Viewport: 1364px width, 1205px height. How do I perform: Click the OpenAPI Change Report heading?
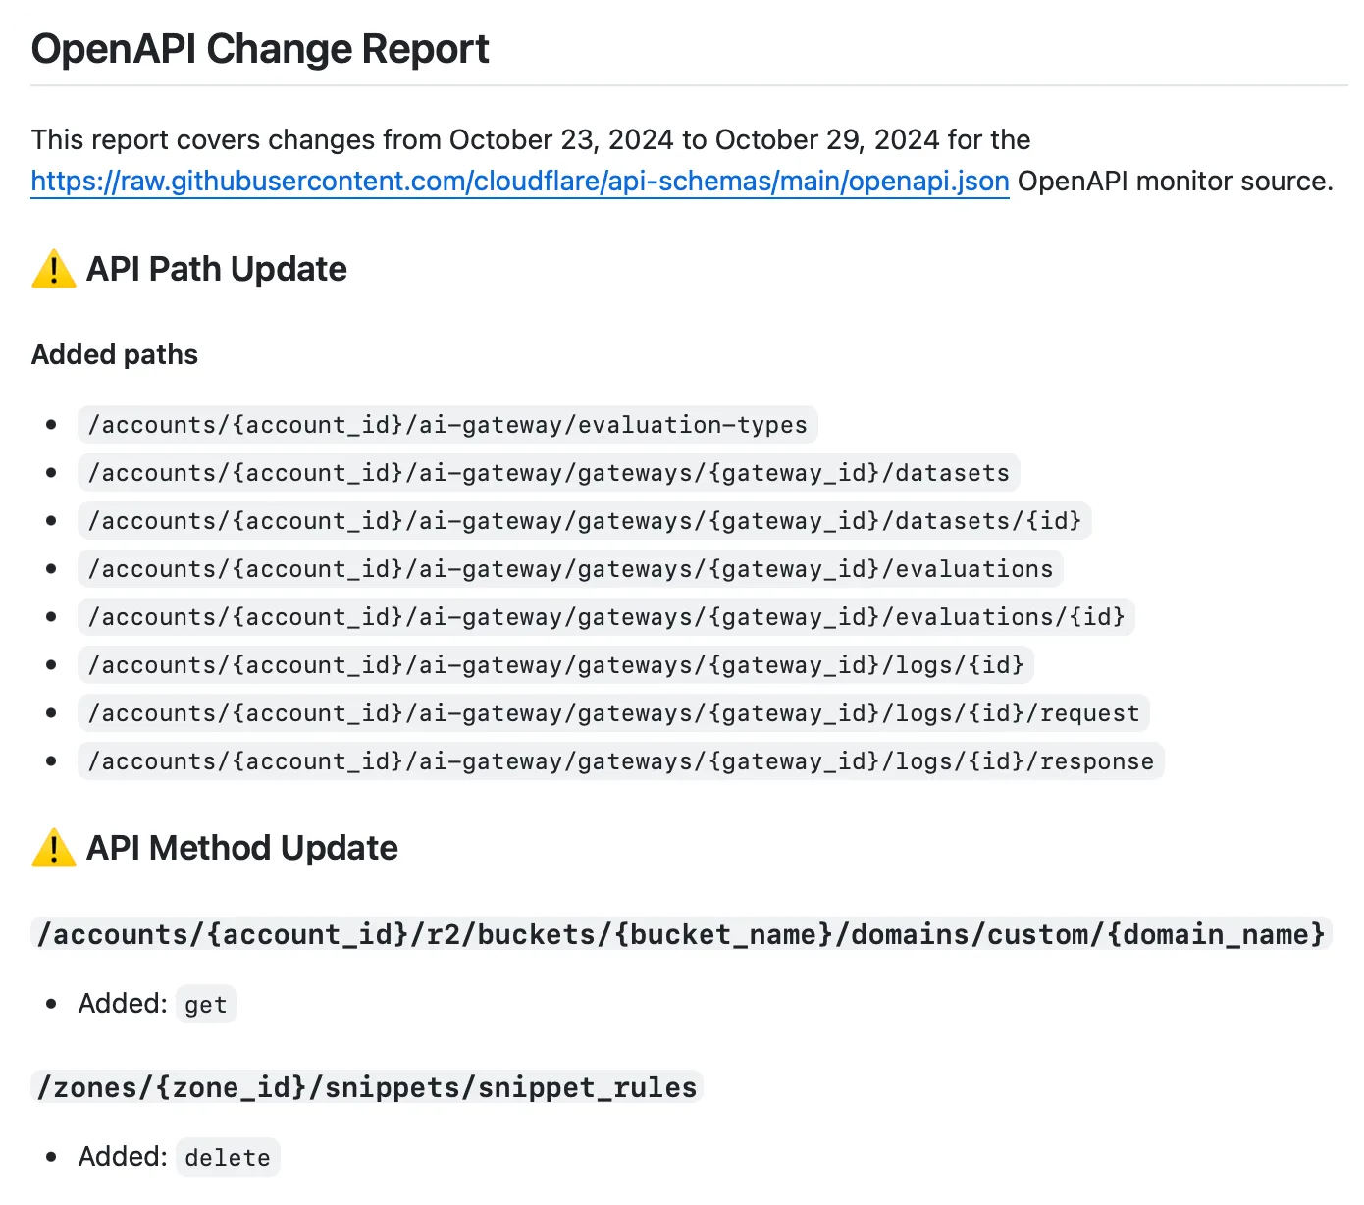(260, 49)
